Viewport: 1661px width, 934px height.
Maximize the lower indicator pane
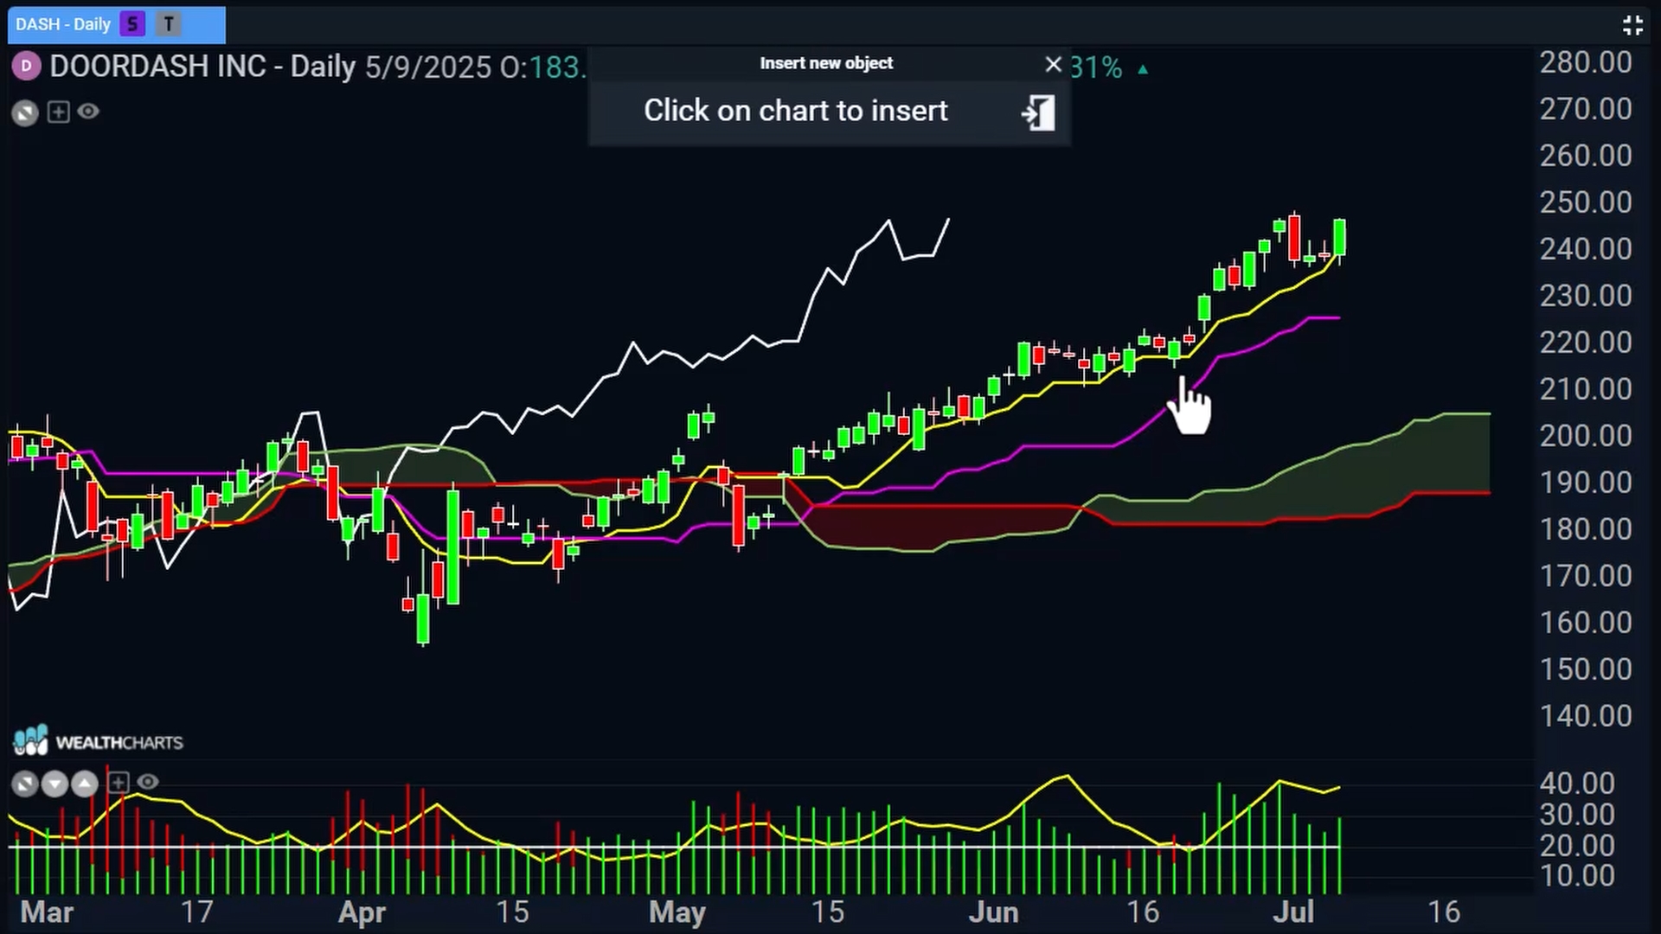[25, 784]
